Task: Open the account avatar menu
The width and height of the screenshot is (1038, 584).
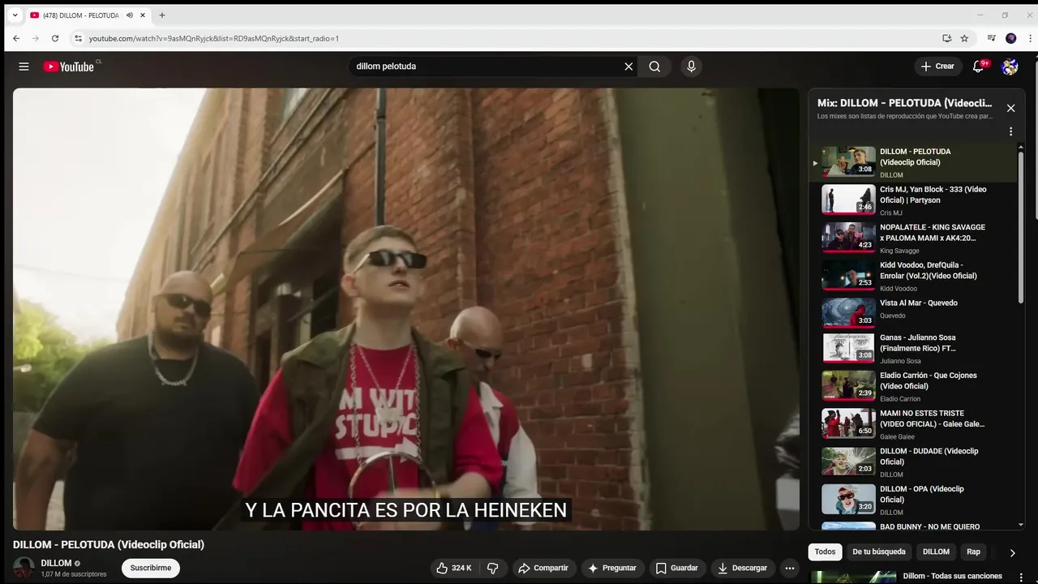Action: coord(1010,67)
